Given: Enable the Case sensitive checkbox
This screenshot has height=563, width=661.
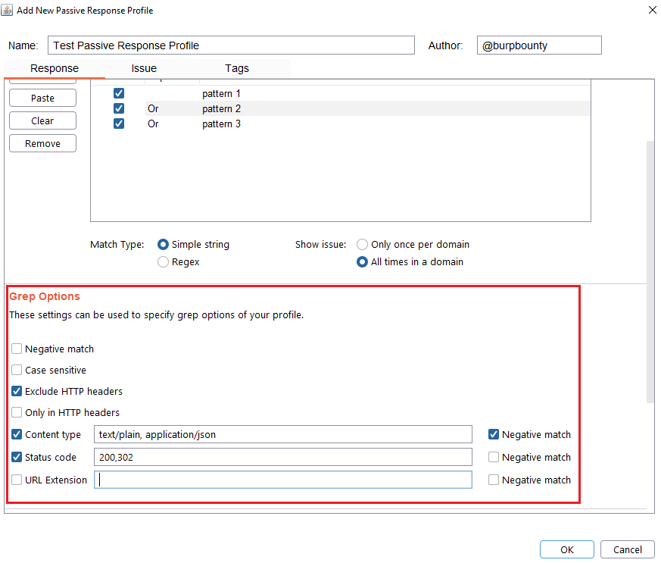Looking at the screenshot, I should pyautogui.click(x=17, y=371).
